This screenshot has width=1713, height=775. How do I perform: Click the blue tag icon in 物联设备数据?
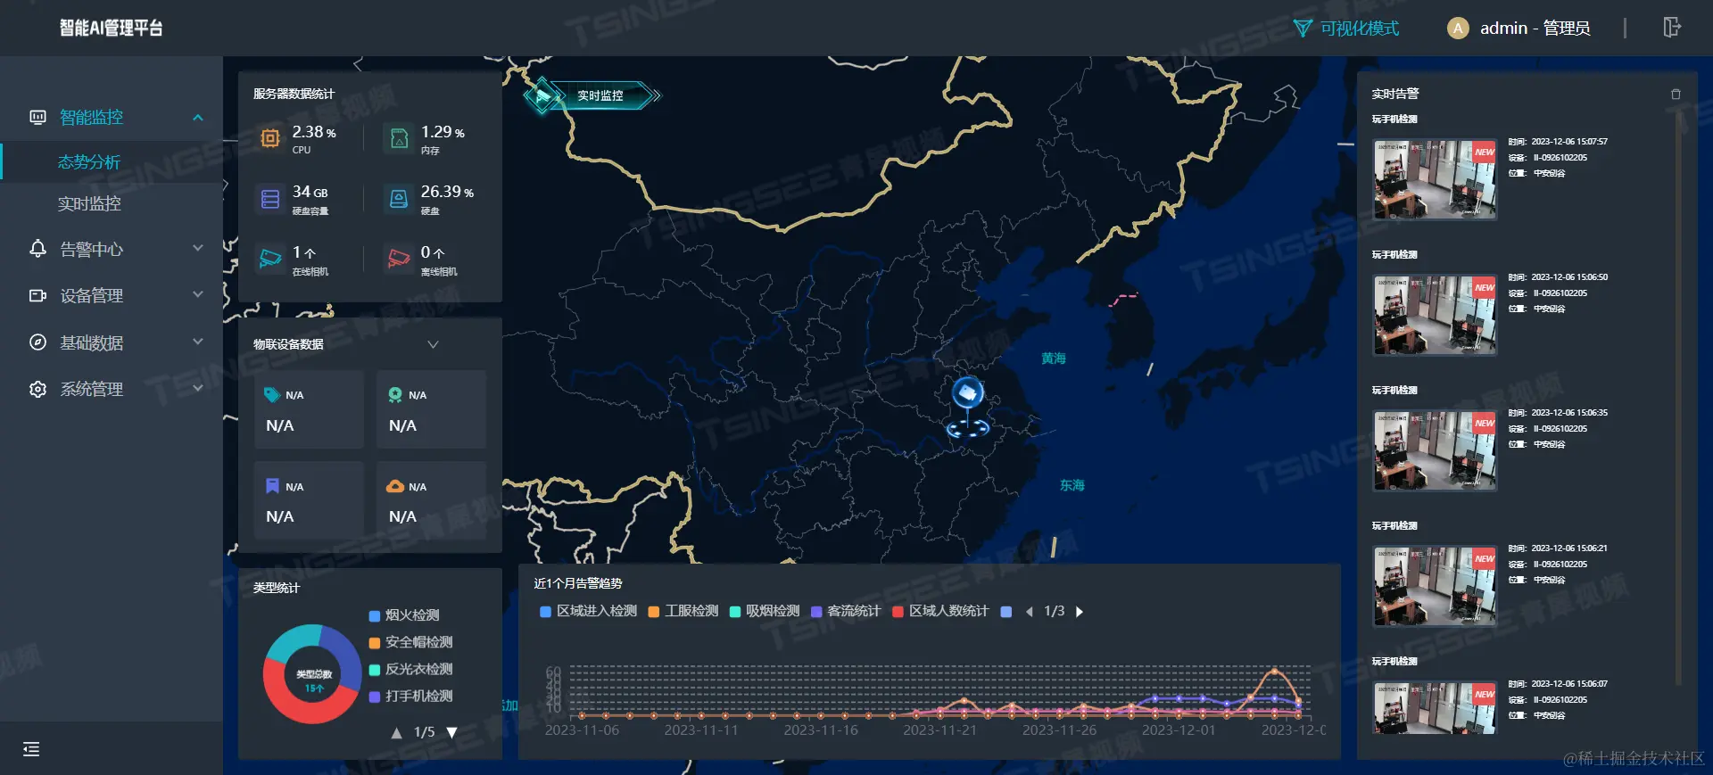(272, 394)
